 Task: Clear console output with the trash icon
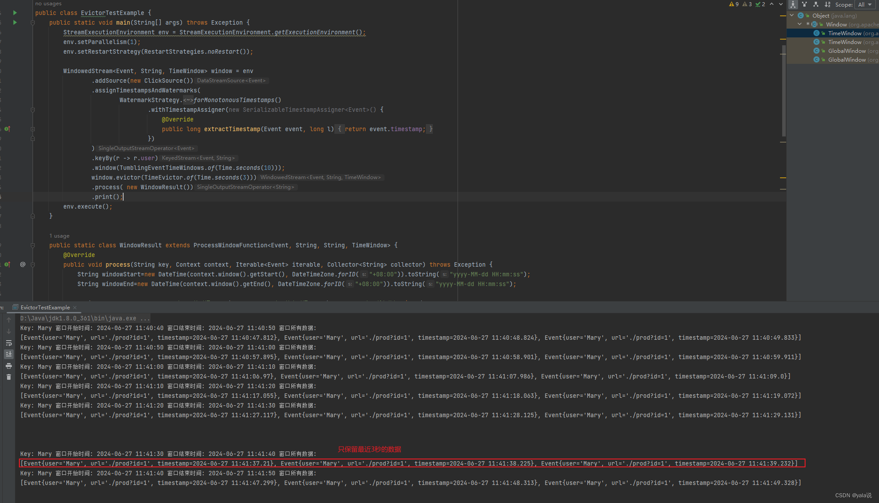pyautogui.click(x=9, y=377)
